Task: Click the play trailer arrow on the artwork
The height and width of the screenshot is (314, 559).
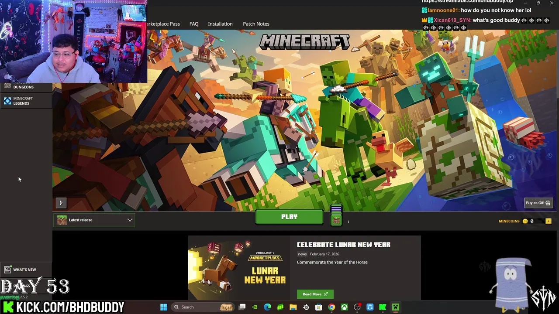Action: pos(61,203)
